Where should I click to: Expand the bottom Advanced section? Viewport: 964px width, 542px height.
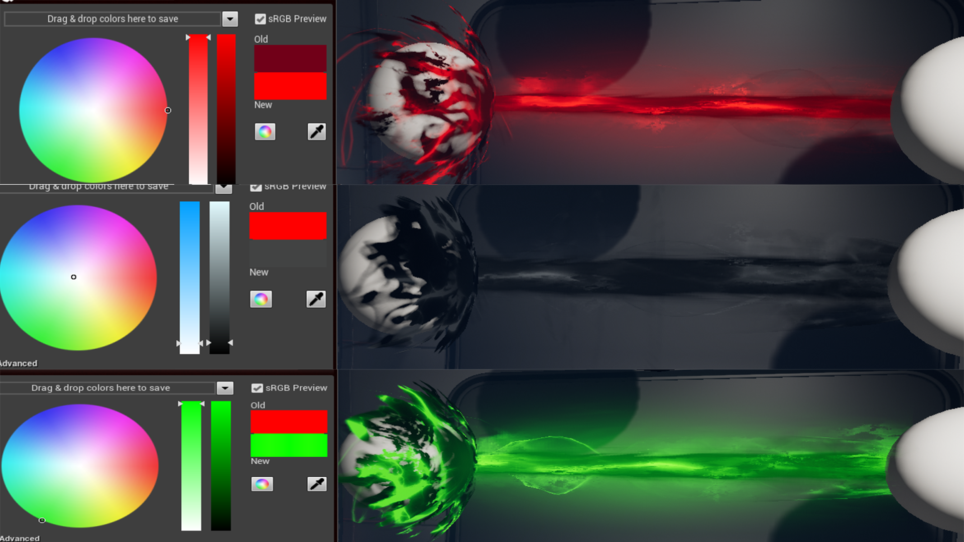pos(19,538)
